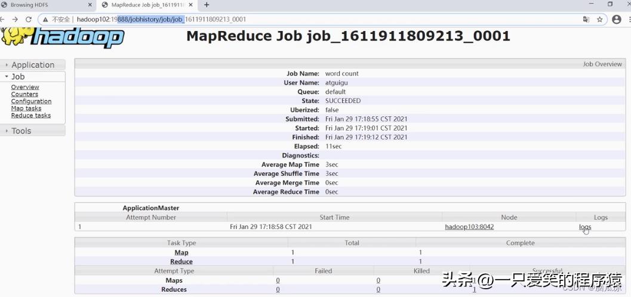Click the Start Time column header
The image size is (631, 297).
pyautogui.click(x=334, y=218)
